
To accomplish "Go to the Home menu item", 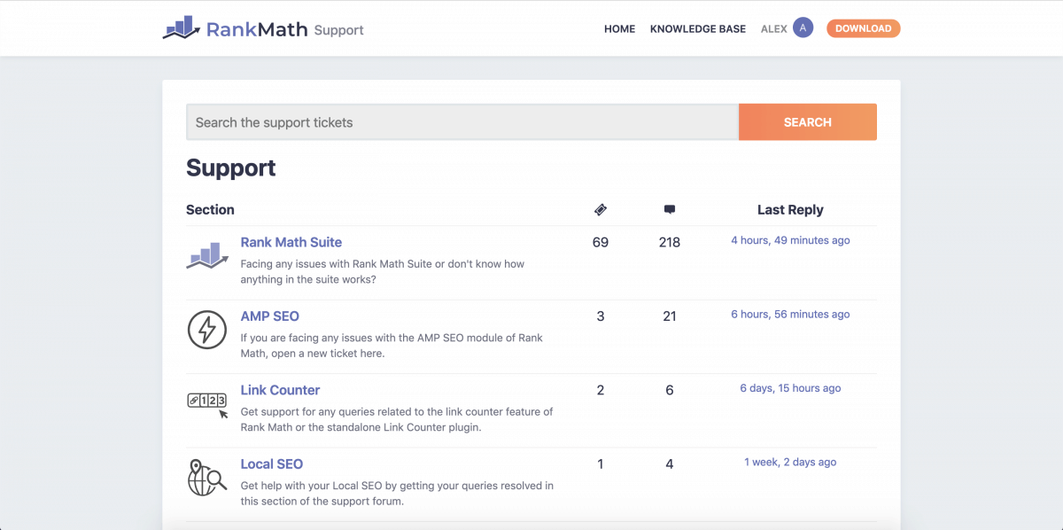I will (619, 29).
